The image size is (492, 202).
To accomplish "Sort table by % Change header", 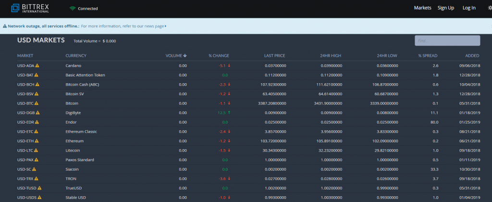I will 219,56.
